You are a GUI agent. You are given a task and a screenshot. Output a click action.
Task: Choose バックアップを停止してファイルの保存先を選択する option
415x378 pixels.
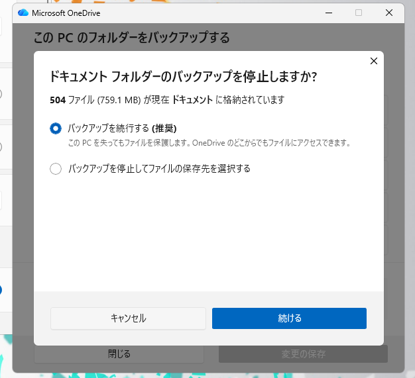tap(56, 169)
